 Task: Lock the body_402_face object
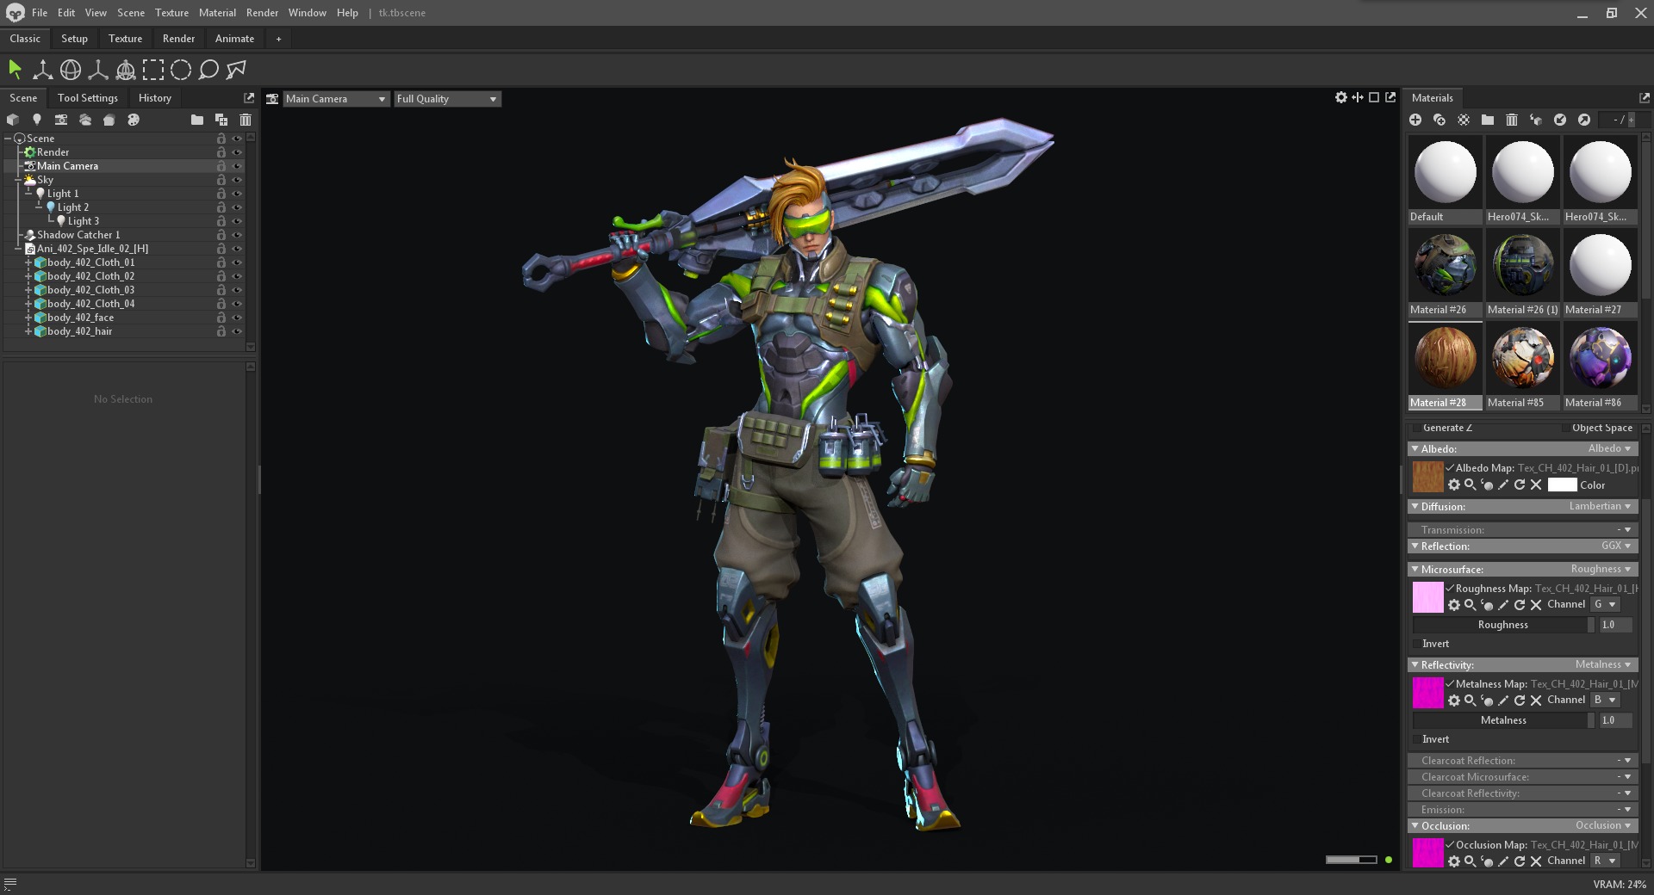point(221,318)
